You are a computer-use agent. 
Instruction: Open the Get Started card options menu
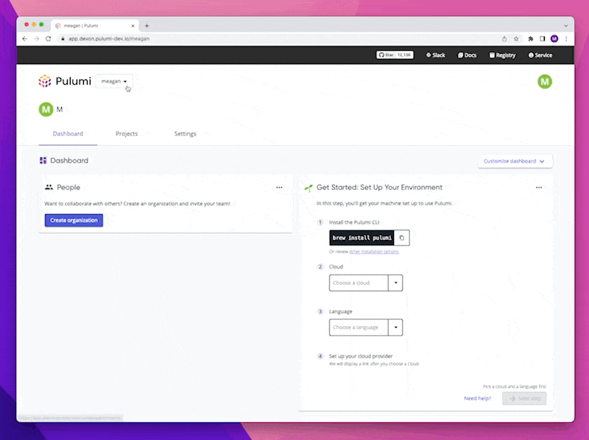tap(539, 188)
